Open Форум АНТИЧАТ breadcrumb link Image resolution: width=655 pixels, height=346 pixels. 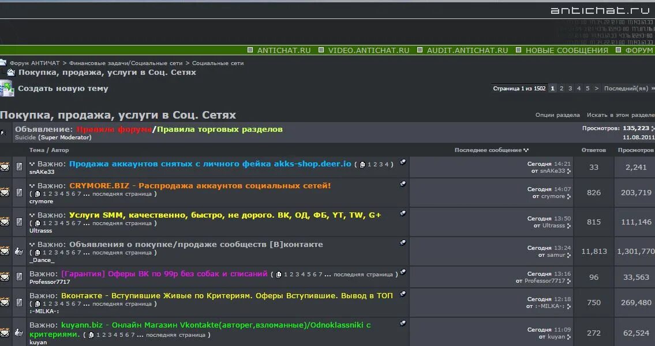35,63
